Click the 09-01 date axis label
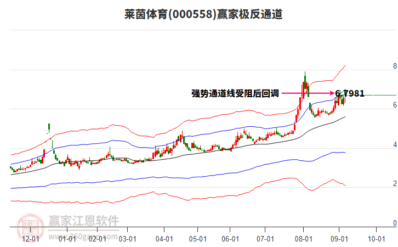398x247 pixels. 339,239
